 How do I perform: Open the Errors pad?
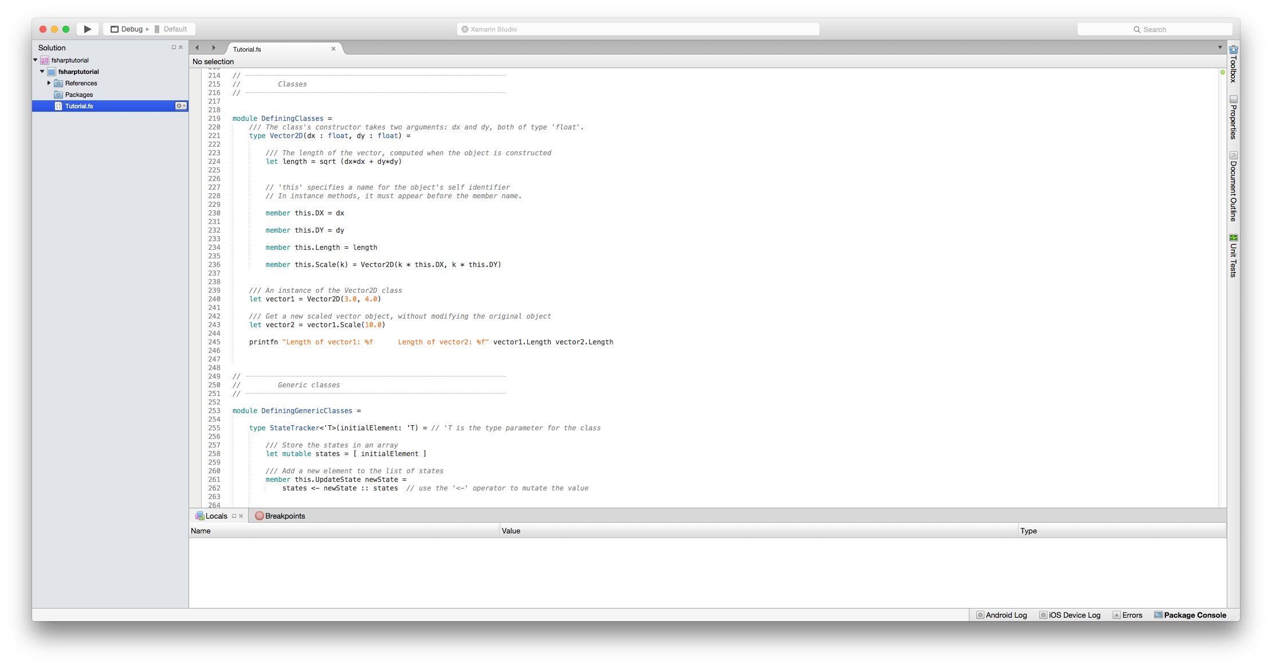(x=1128, y=615)
